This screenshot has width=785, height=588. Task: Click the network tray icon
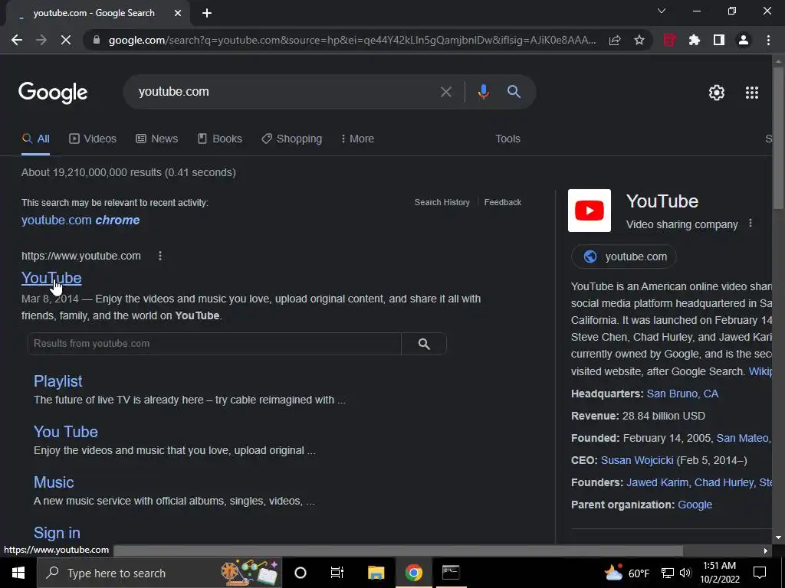pos(668,573)
